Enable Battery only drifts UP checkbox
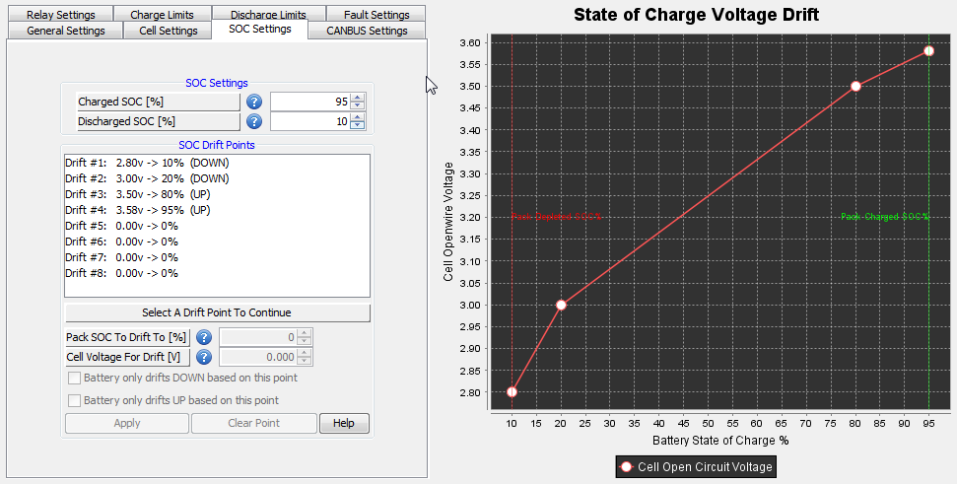This screenshot has width=957, height=484. point(75,400)
